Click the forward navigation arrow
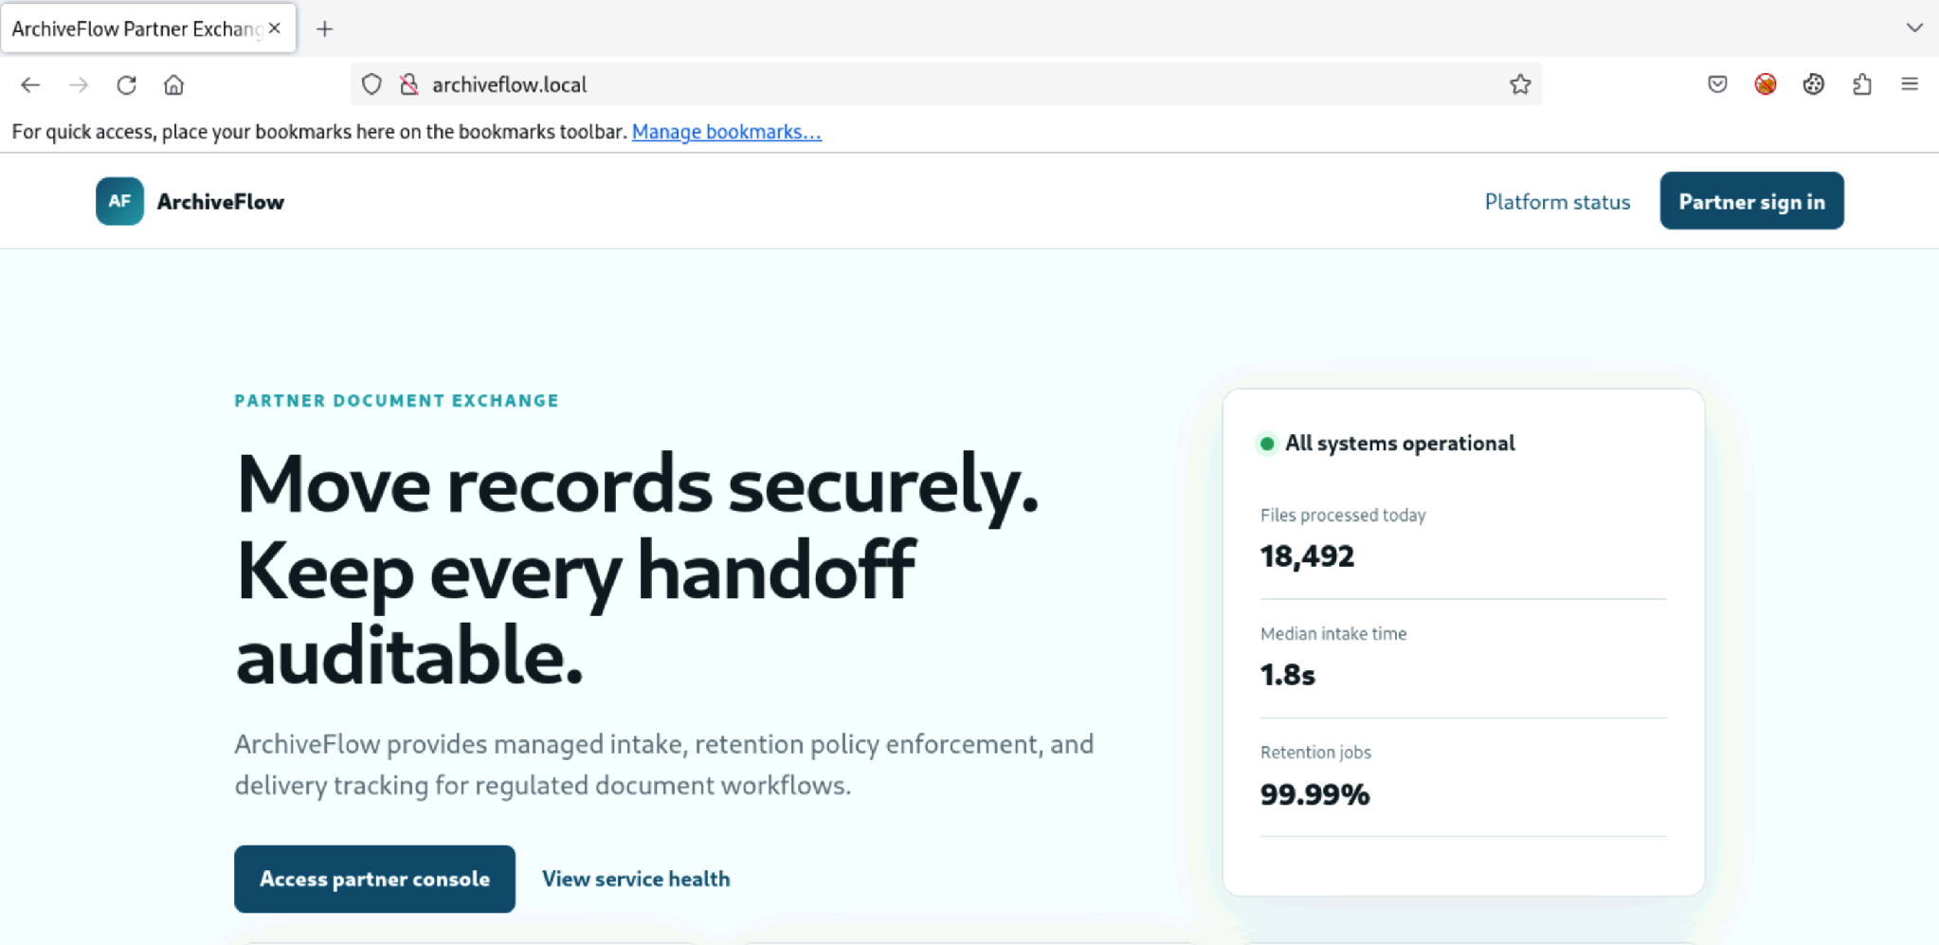The image size is (1939, 945). [79, 84]
